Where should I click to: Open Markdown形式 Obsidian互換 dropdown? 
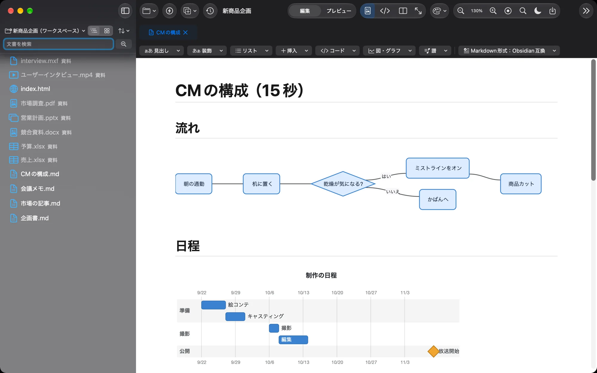[509, 51]
